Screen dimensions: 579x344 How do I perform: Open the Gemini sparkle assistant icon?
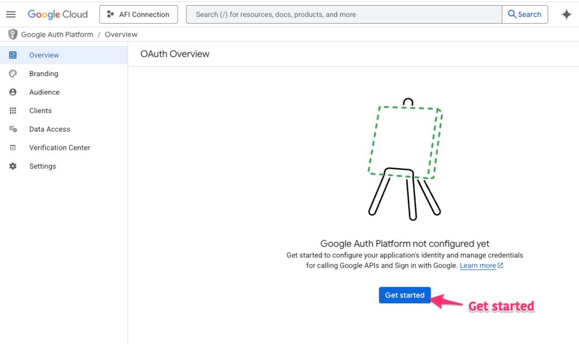point(566,15)
